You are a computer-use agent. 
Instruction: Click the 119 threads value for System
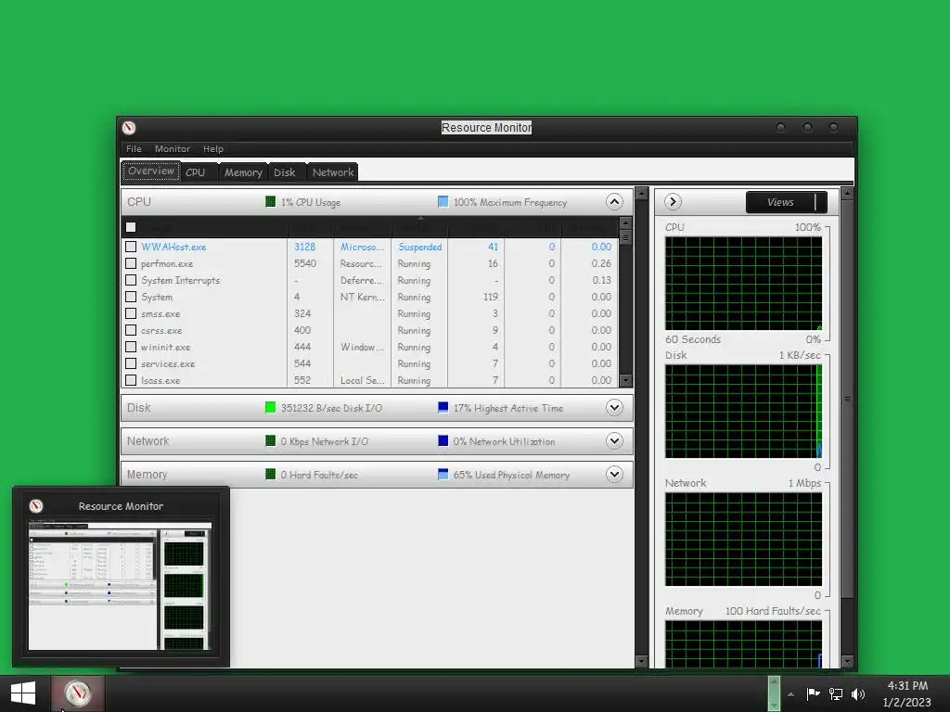click(x=490, y=297)
